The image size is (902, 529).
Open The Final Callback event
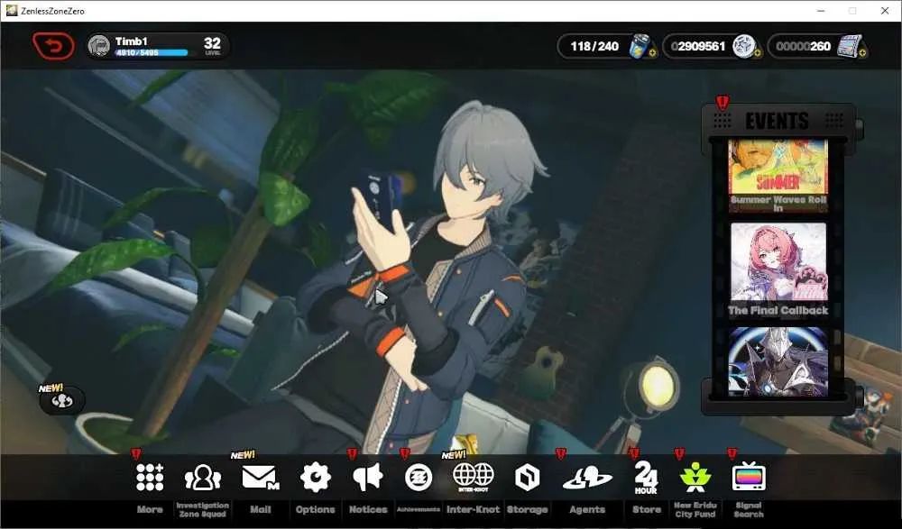click(x=778, y=270)
